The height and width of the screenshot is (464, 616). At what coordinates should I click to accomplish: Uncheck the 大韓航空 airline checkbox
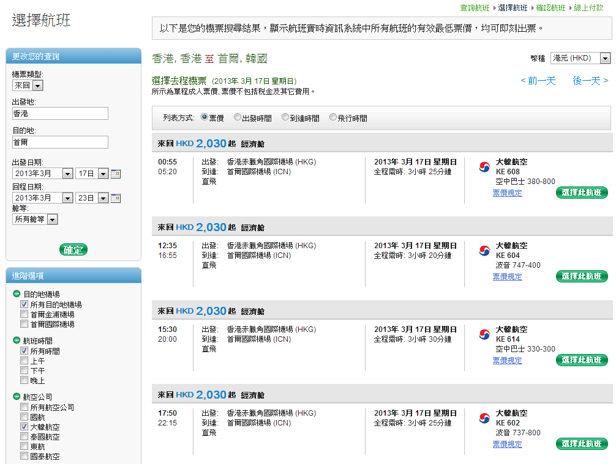click(x=24, y=426)
